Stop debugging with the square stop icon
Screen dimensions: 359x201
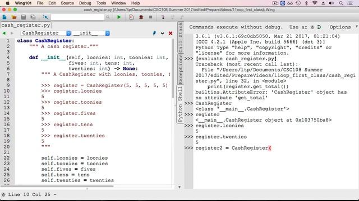150,17
